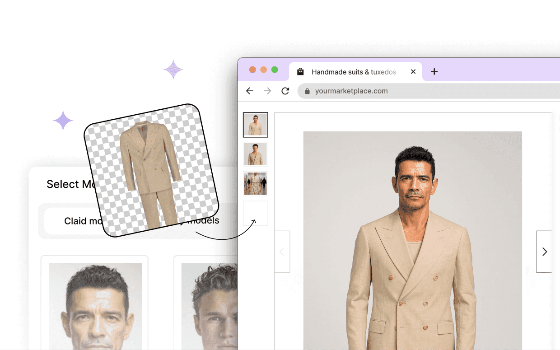Screen dimensions: 560x350
Task: Open the runway photo thumbnail
Action: [256, 183]
